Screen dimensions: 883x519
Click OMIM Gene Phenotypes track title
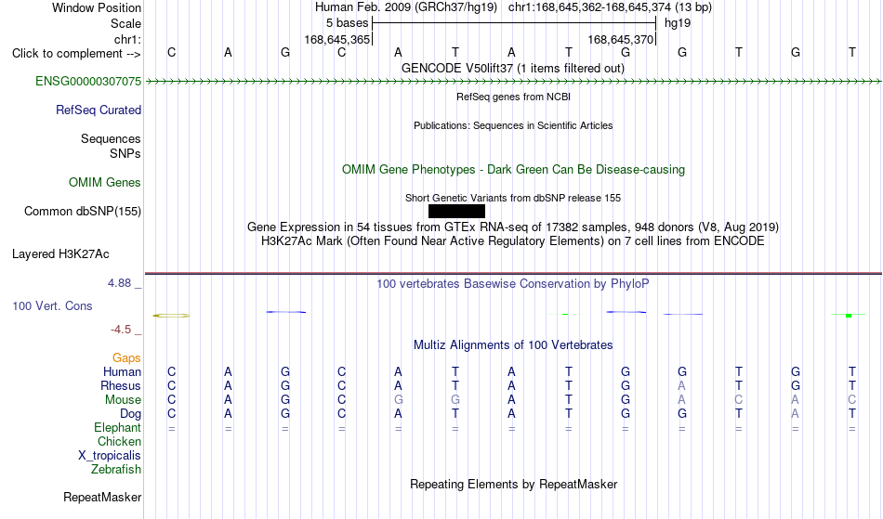pyautogui.click(x=514, y=170)
